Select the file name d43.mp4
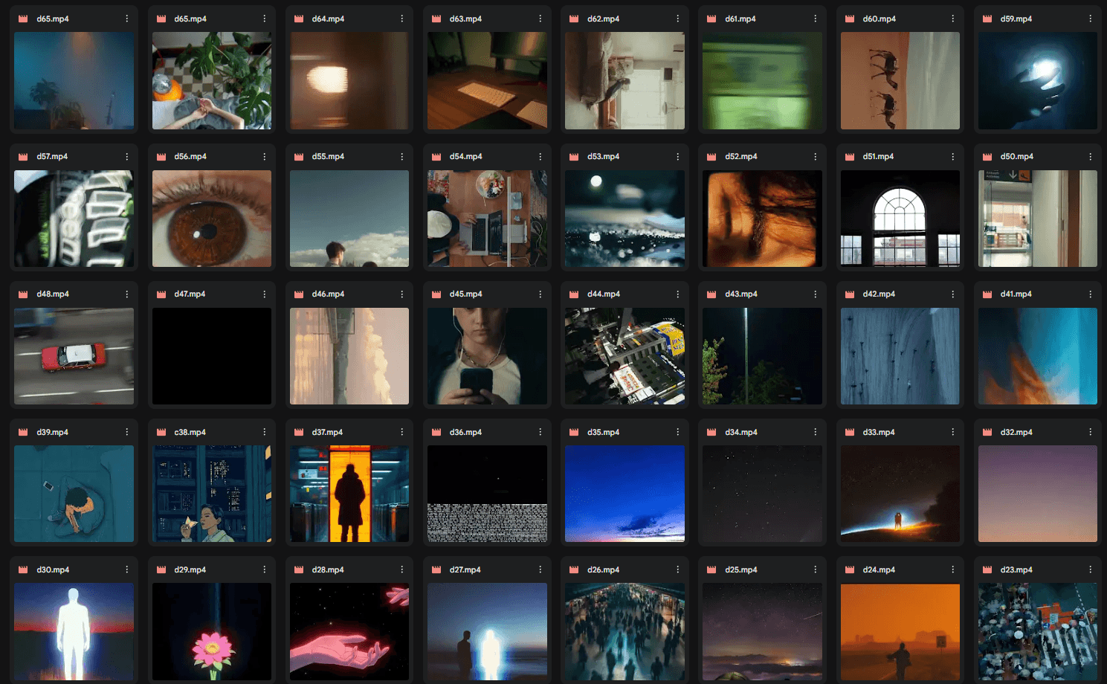The height and width of the screenshot is (684, 1107). [741, 294]
